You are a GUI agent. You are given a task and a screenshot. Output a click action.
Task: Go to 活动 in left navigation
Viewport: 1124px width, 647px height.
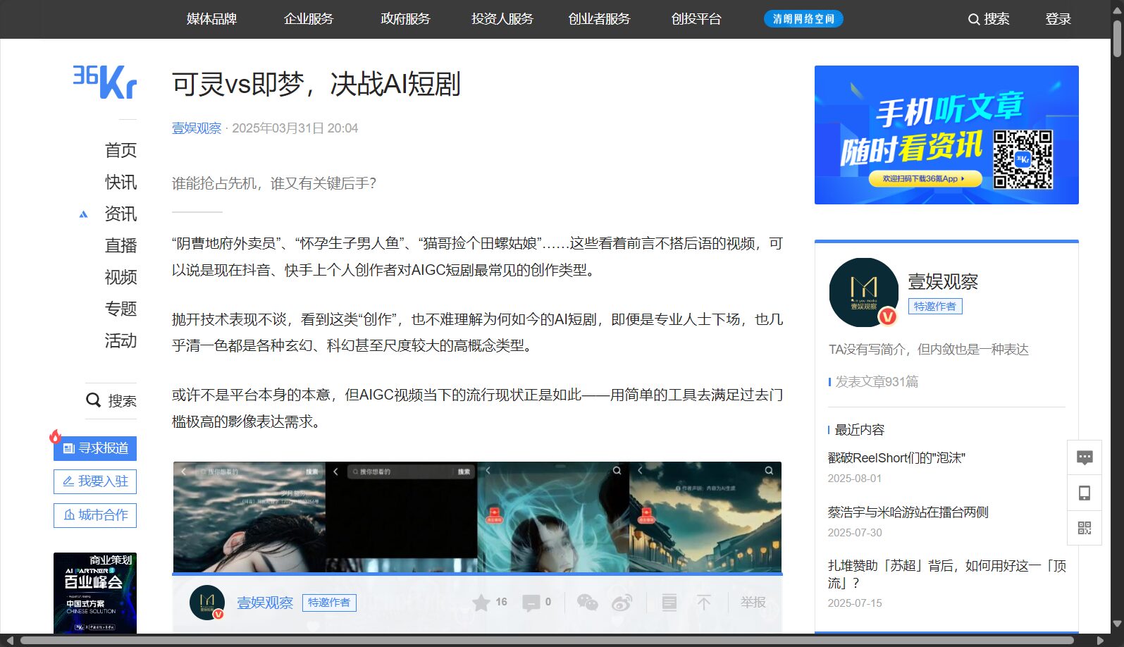121,340
